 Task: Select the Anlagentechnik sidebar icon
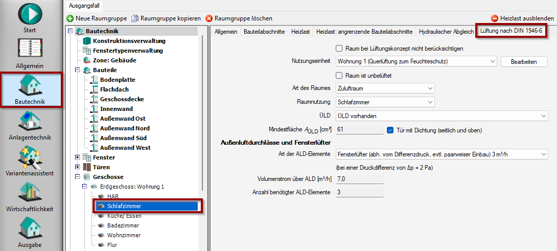pos(30,121)
